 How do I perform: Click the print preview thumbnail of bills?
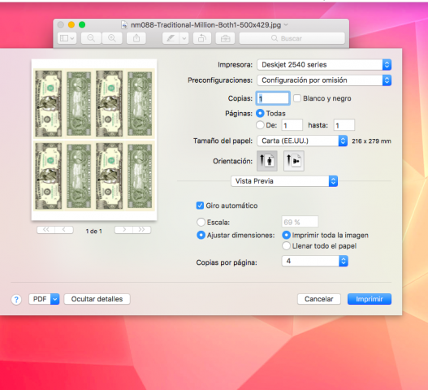94,140
